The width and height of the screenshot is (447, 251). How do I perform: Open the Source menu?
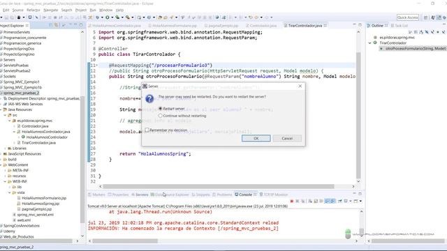click(17, 10)
